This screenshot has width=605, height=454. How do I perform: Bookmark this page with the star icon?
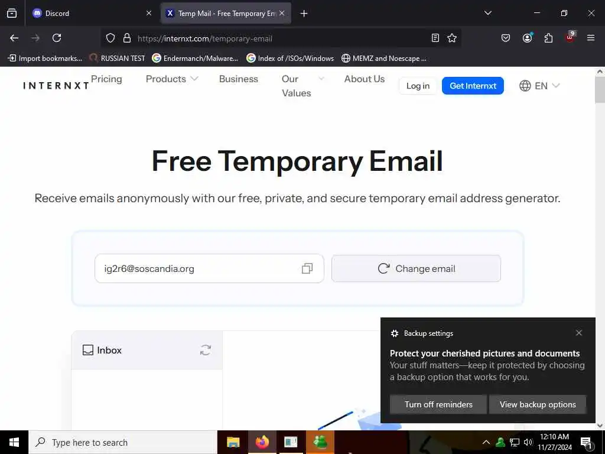click(452, 38)
